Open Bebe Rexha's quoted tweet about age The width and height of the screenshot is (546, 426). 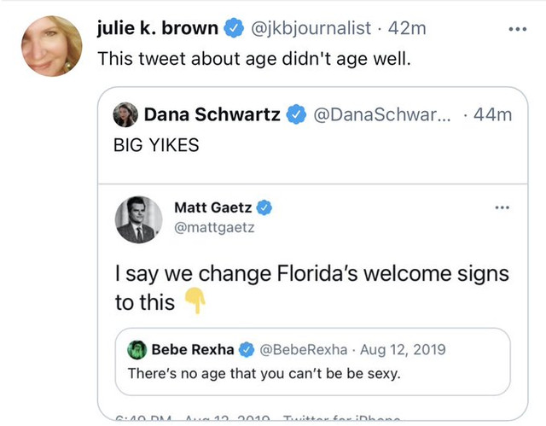[313, 362]
